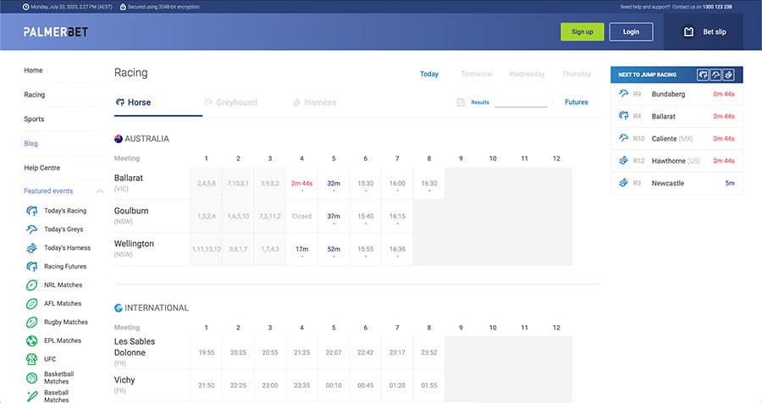This screenshot has width=762, height=403.
Task: Select the Wednesday day filter
Action: click(527, 74)
